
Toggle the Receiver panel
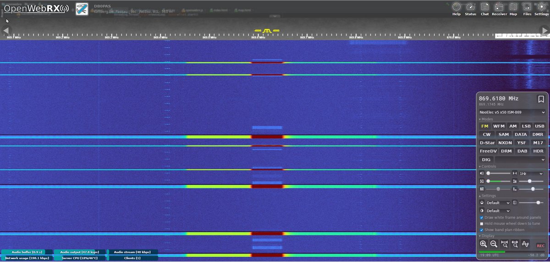[499, 9]
